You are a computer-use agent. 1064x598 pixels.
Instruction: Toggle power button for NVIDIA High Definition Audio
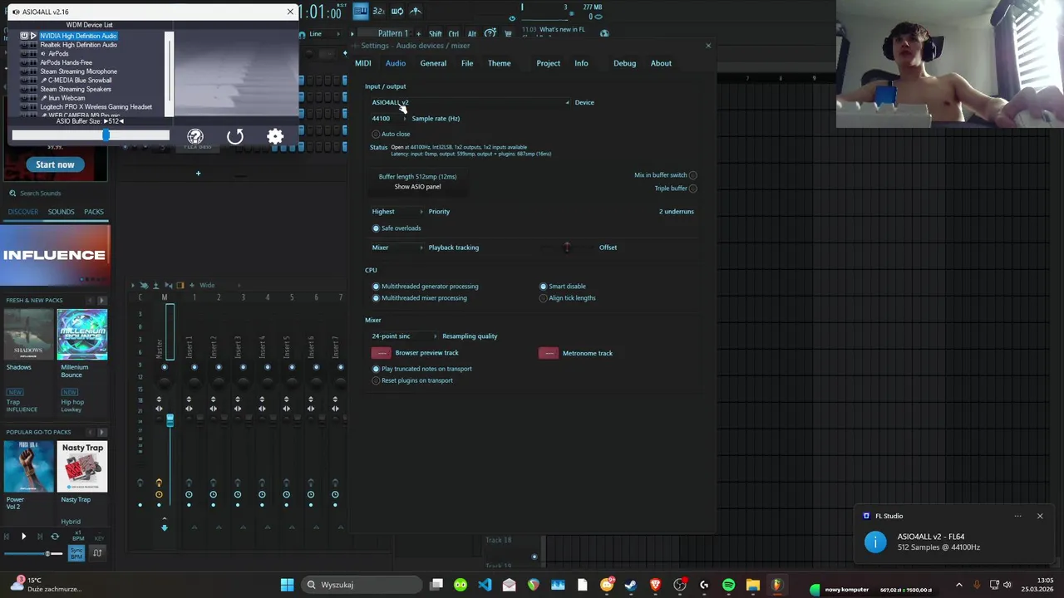pyautogui.click(x=24, y=36)
